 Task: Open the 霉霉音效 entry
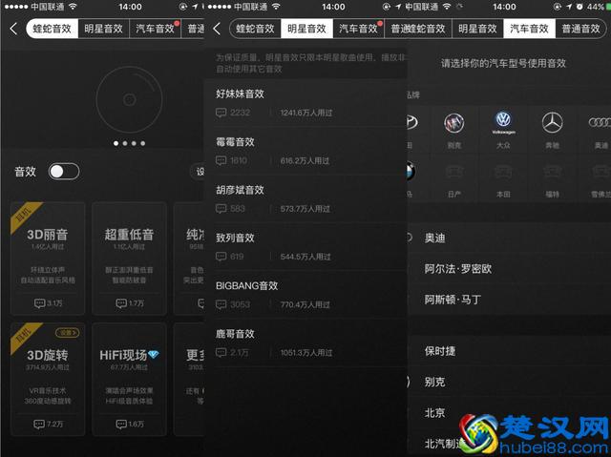click(x=305, y=151)
